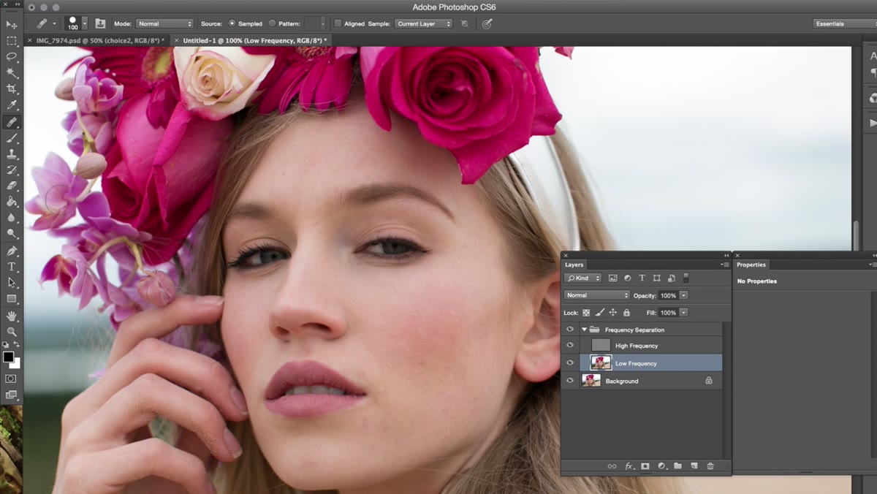Select the Dodge tool

(x=12, y=234)
